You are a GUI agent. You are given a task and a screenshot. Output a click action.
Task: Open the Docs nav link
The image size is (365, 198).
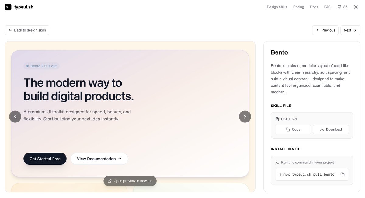[314, 7]
